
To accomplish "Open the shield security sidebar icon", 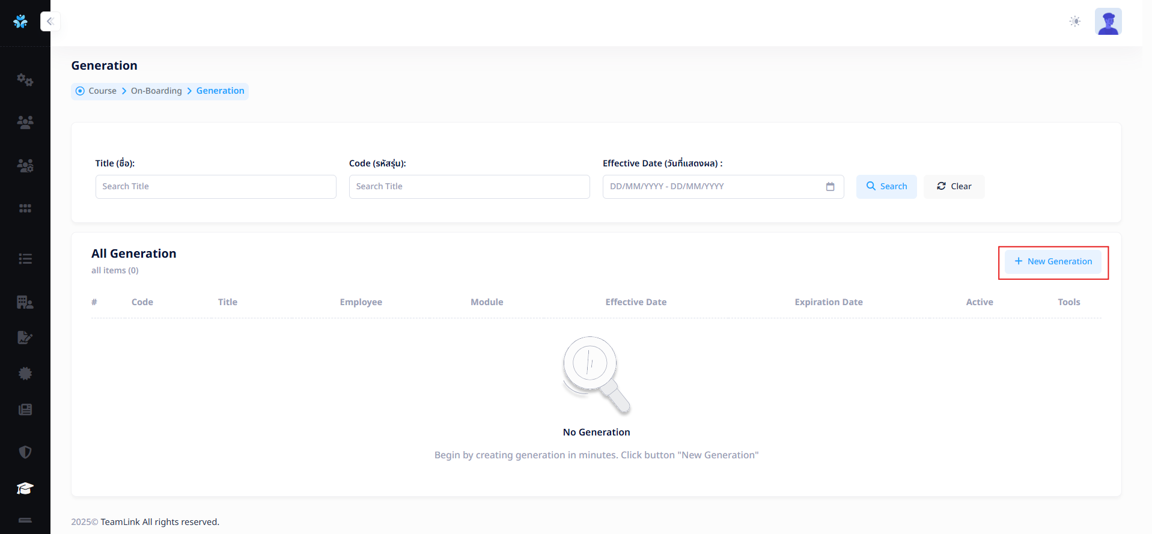I will click(x=25, y=452).
